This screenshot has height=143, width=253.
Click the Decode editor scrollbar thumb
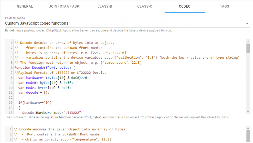pos(248,49)
